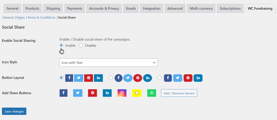Choose the rounded-square button layout radio option
Screen dimensions: 277x120
point(160,78)
